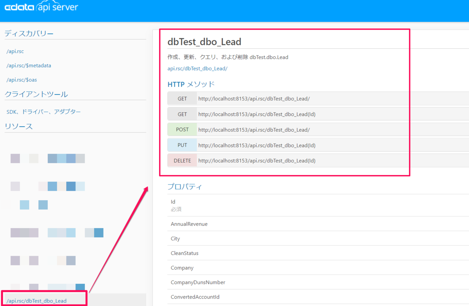Click the PUT URL text
The image size is (469, 306).
click(x=257, y=145)
